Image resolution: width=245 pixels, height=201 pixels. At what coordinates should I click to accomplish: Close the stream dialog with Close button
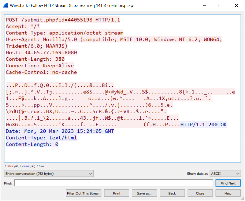[200, 193]
